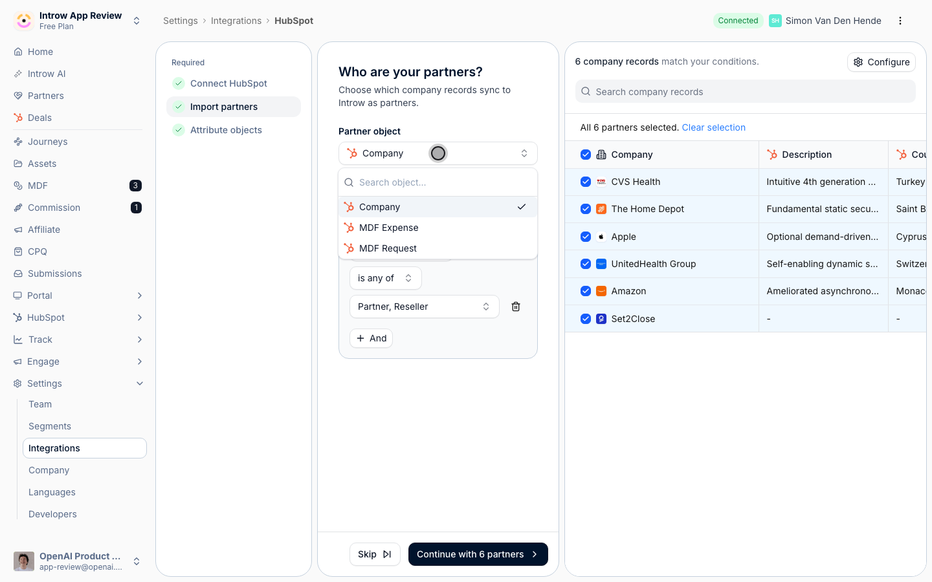Uncheck the UnitedHealth Group row checkbox
This screenshot has height=582, width=932.
point(586,264)
